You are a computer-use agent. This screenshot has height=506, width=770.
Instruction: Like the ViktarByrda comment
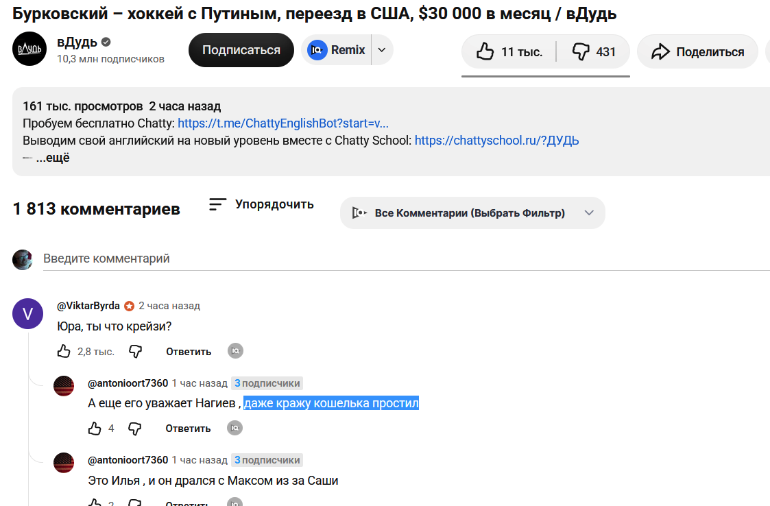(x=64, y=351)
